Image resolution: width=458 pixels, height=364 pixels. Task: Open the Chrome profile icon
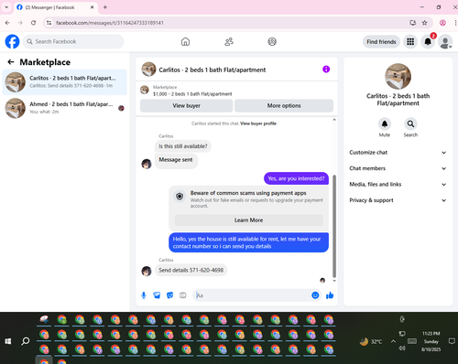[x=442, y=23]
